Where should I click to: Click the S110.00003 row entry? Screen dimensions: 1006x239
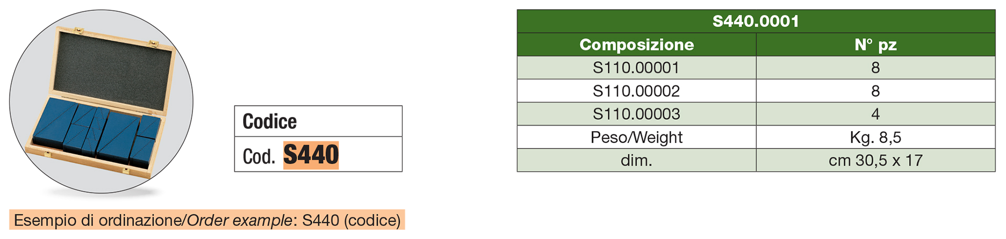[637, 114]
